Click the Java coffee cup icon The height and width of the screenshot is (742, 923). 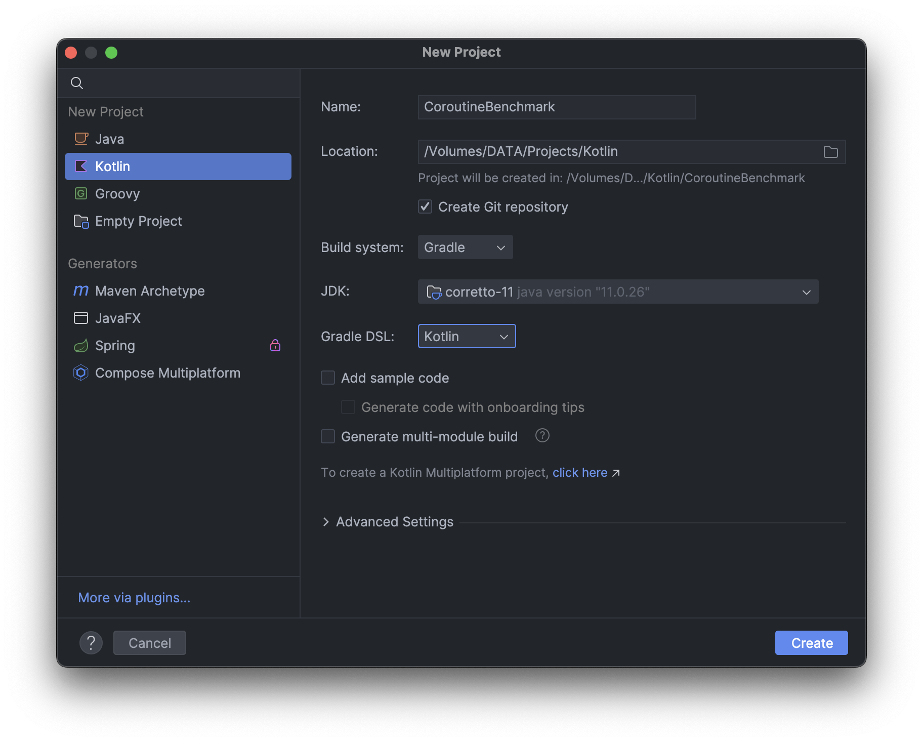[81, 139]
